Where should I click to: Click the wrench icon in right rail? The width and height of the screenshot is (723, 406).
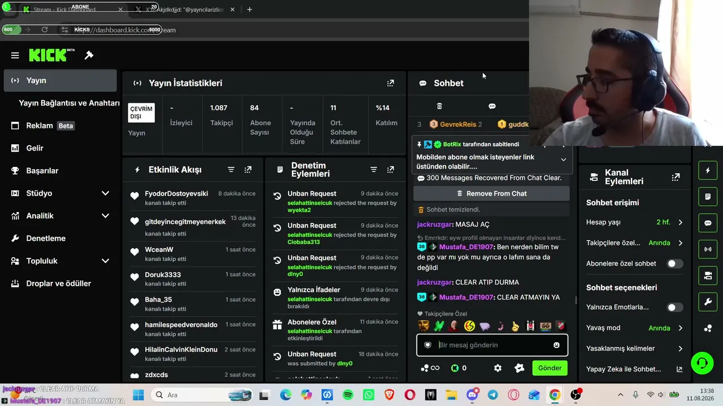pyautogui.click(x=708, y=302)
